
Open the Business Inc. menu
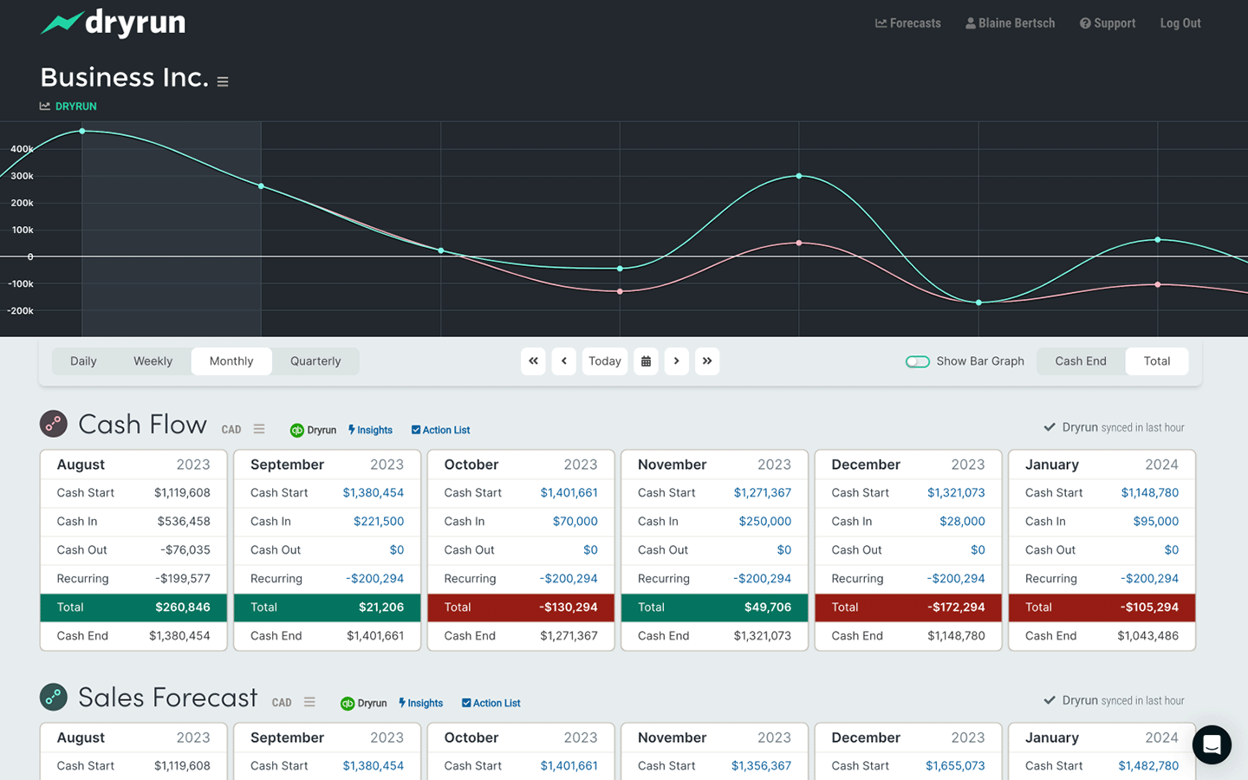point(223,80)
